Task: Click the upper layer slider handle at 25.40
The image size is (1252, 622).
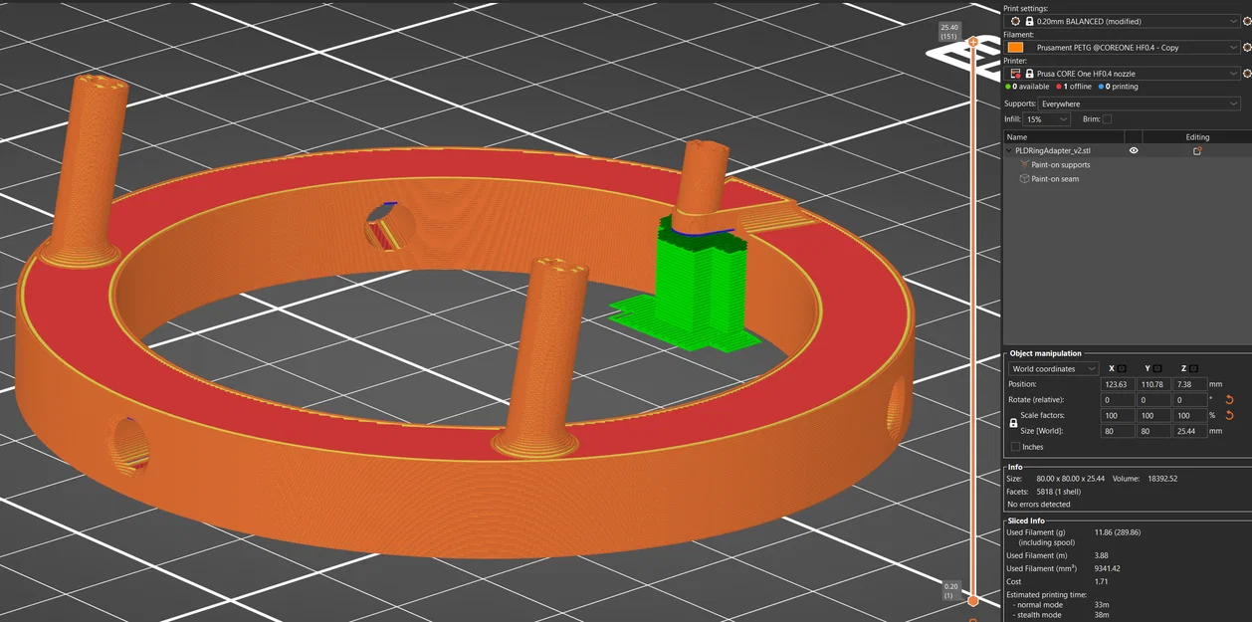Action: [x=973, y=41]
